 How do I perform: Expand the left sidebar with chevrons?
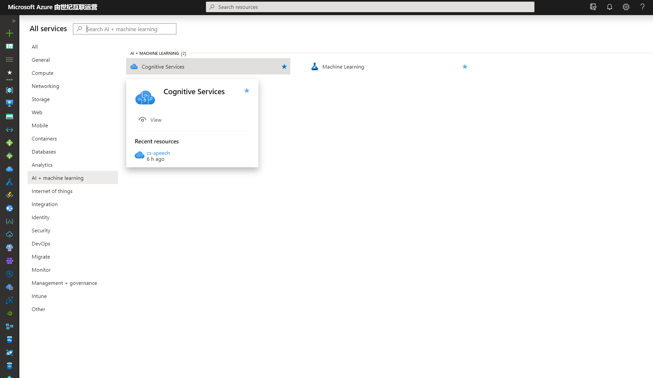pos(13,21)
